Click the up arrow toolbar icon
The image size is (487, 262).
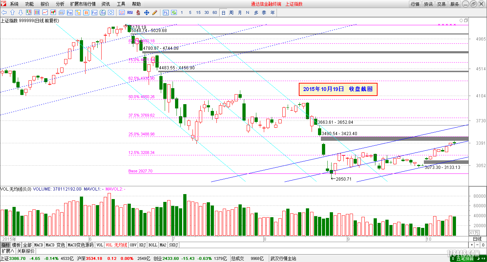(12, 12)
